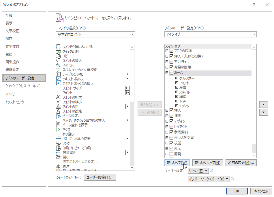Uncheck the ブログの投稿 tab checkbox

171,51
